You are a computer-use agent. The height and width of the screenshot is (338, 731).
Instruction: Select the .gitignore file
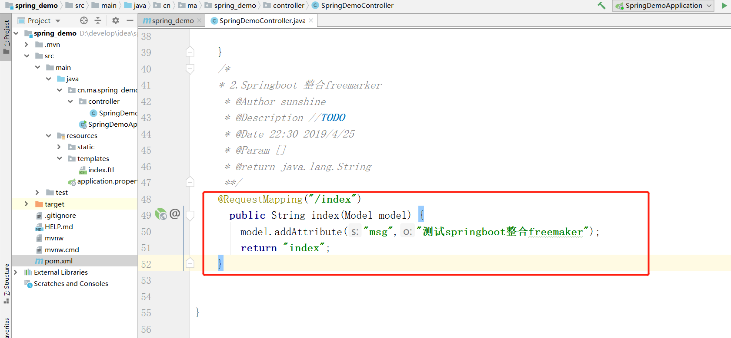pyautogui.click(x=56, y=215)
